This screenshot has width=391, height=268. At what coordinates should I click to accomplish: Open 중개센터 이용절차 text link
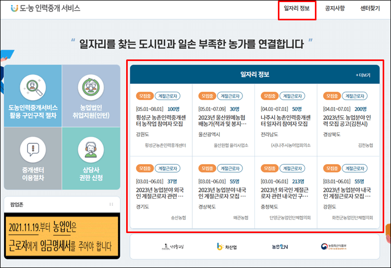pos(33,174)
